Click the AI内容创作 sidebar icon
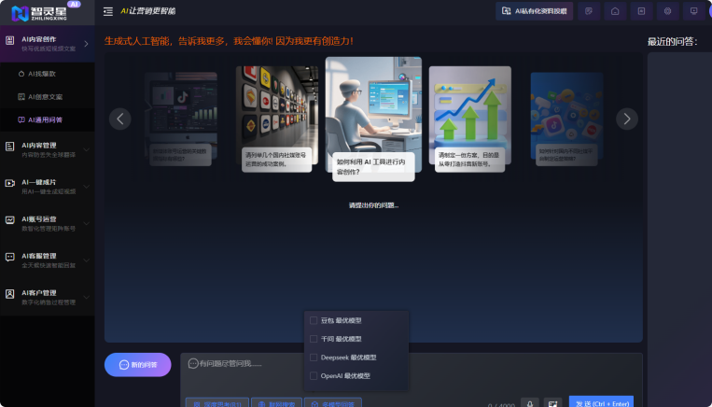Screen dimensions: 712x407 (10, 41)
